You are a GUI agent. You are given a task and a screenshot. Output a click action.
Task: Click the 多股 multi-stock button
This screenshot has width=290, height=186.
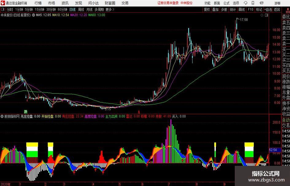click(x=224, y=9)
